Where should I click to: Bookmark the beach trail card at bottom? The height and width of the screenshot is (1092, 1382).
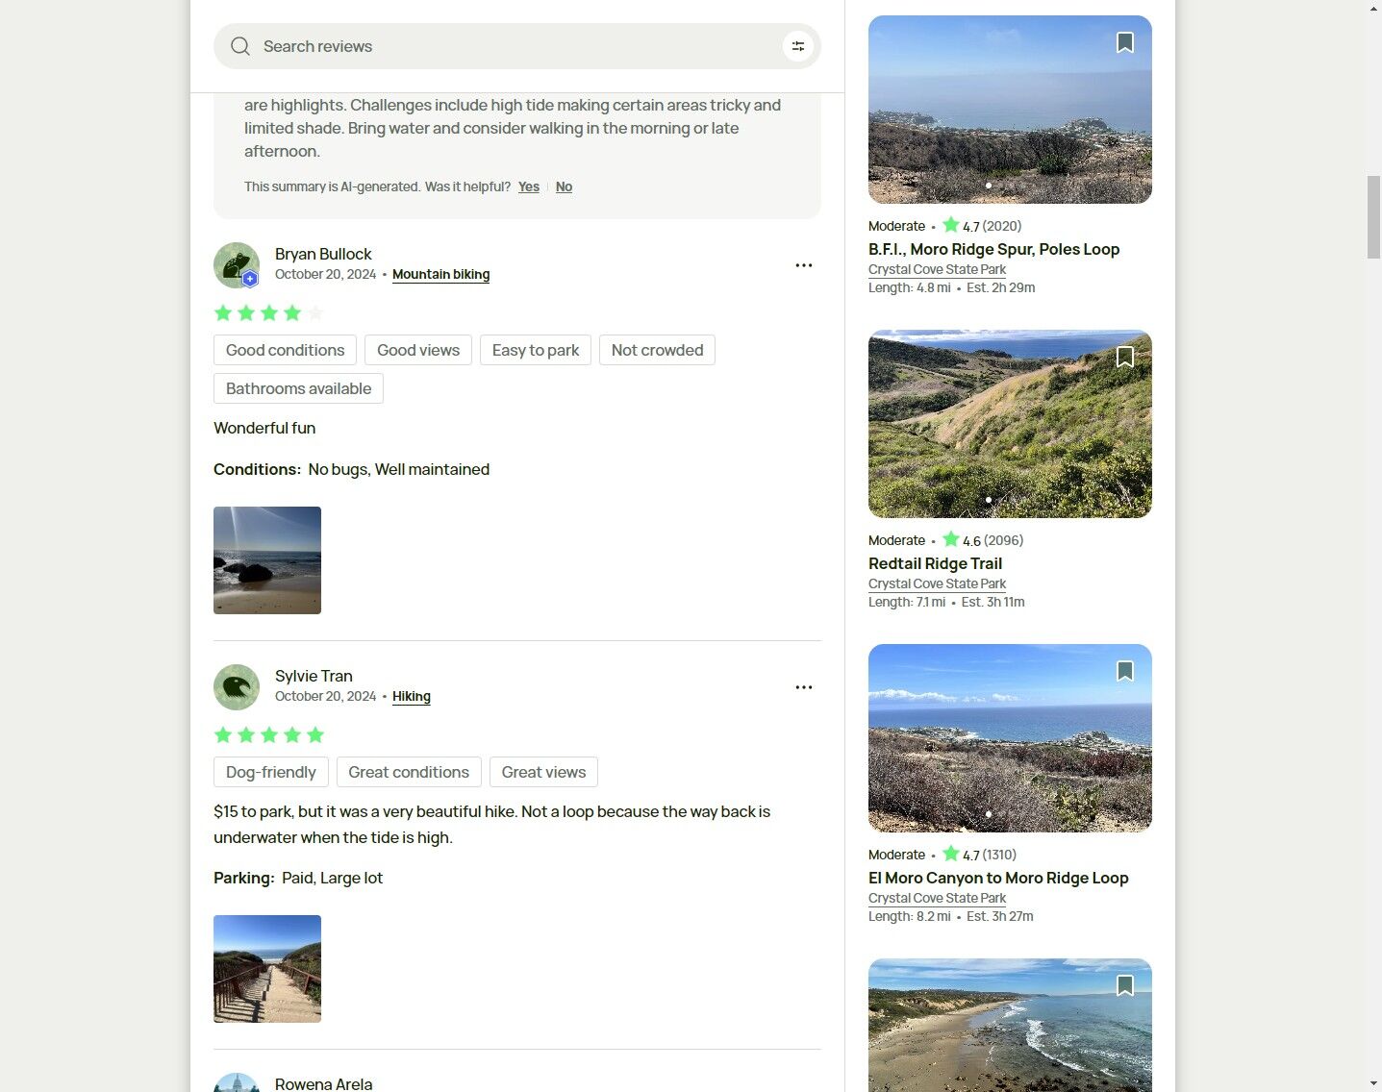(1125, 985)
